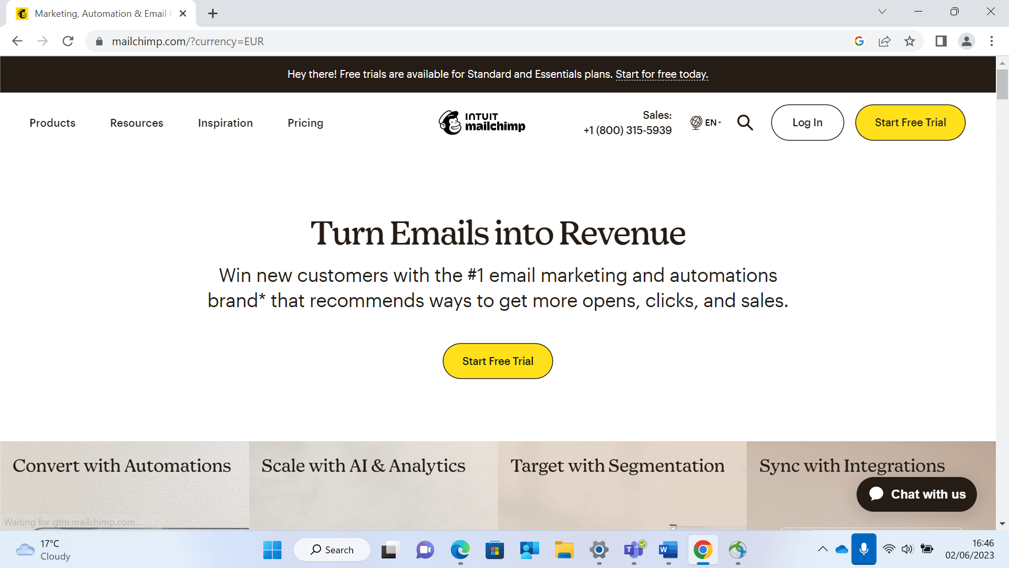The image size is (1009, 568).
Task: Open the clock and date 16:46
Action: [x=970, y=549]
